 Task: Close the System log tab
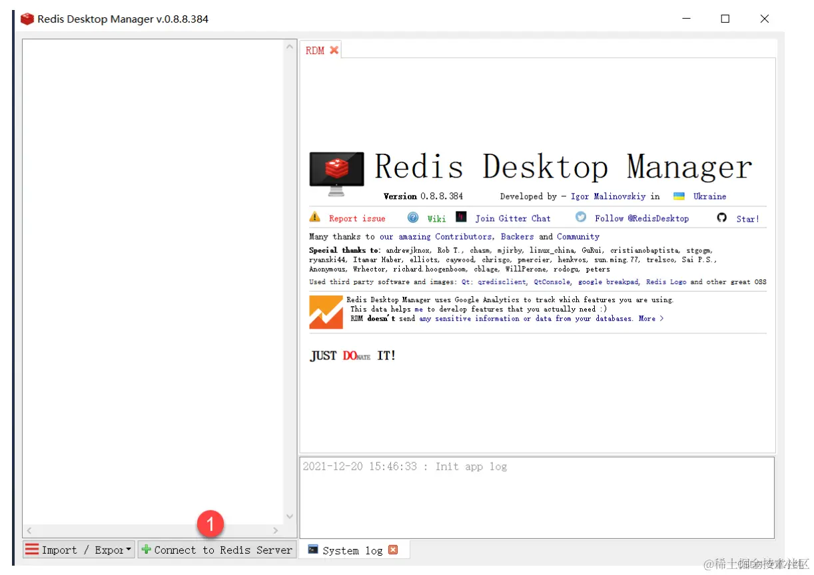[393, 550]
